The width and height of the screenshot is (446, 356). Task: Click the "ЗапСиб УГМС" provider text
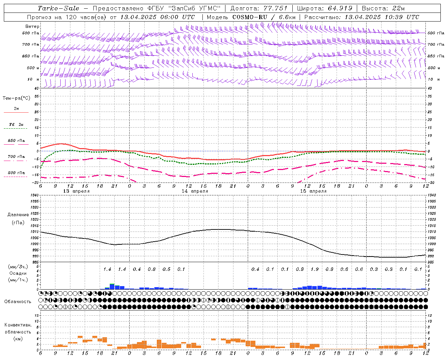pyautogui.click(x=195, y=8)
